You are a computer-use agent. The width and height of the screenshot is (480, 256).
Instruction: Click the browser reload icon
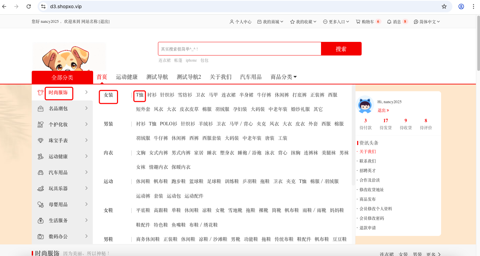coord(29,6)
